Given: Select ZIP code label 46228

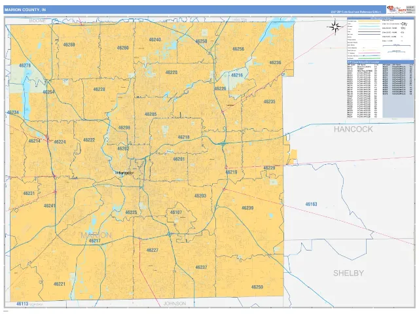Looking at the screenshot, I should click(99, 89).
